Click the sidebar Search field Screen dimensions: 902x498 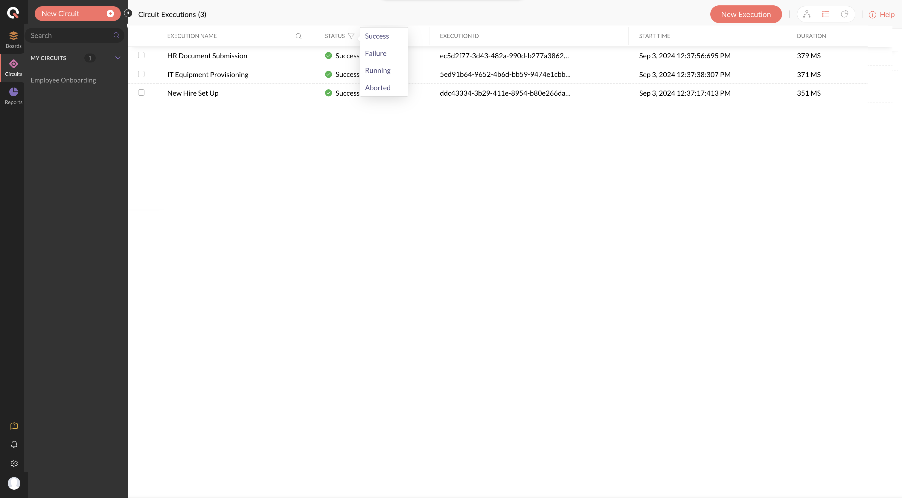pyautogui.click(x=70, y=35)
